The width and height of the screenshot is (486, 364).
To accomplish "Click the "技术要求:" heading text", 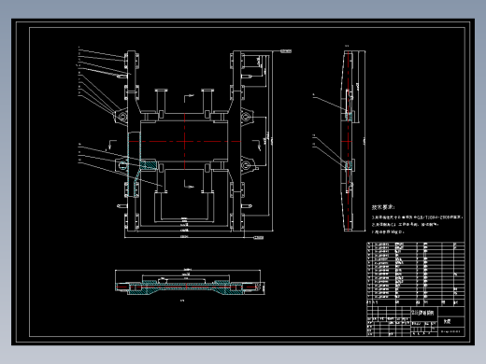I will pos(383,207).
